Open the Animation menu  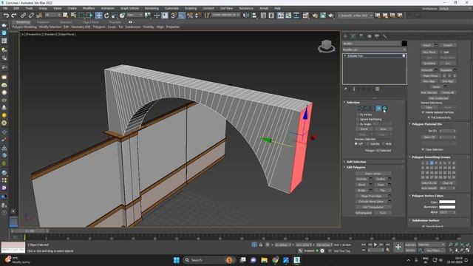(107, 8)
